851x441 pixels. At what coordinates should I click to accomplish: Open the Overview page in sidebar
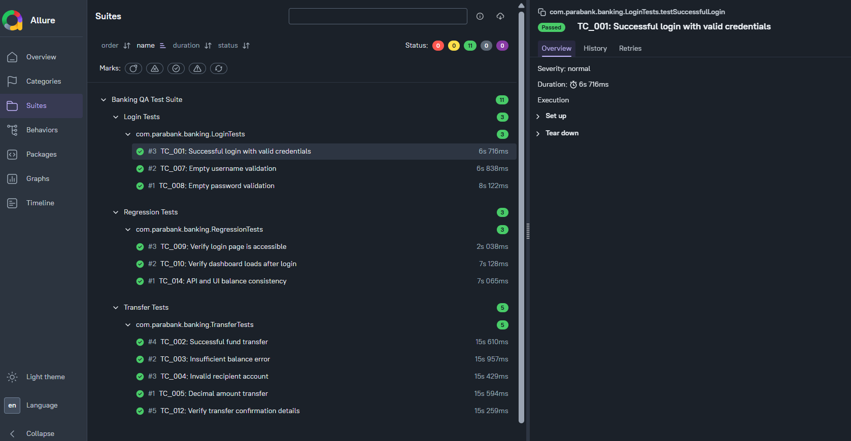[x=41, y=57]
